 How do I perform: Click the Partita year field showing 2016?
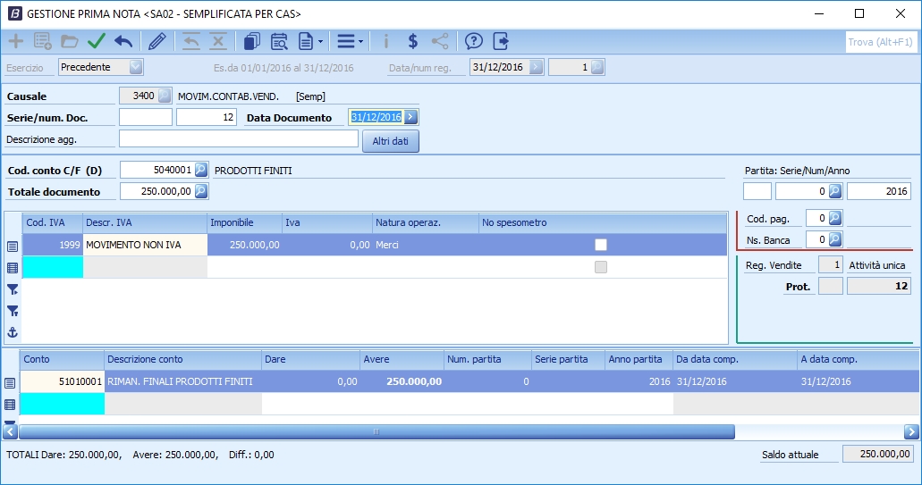(x=879, y=191)
